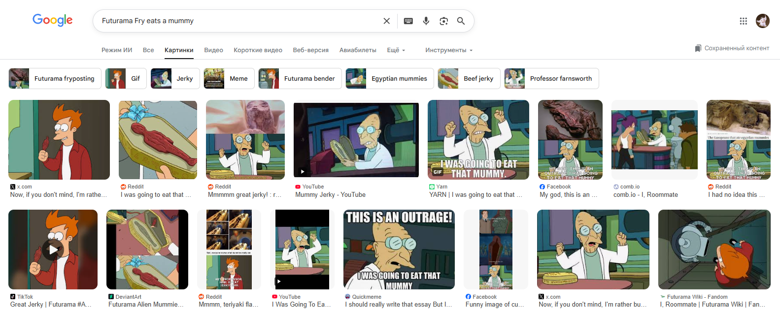Go to Google homepage via logo
This screenshot has width=780, height=313.
coord(52,20)
